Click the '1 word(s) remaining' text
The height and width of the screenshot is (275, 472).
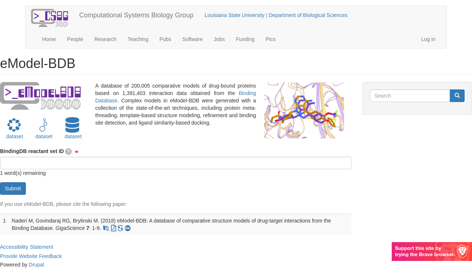pos(23,173)
